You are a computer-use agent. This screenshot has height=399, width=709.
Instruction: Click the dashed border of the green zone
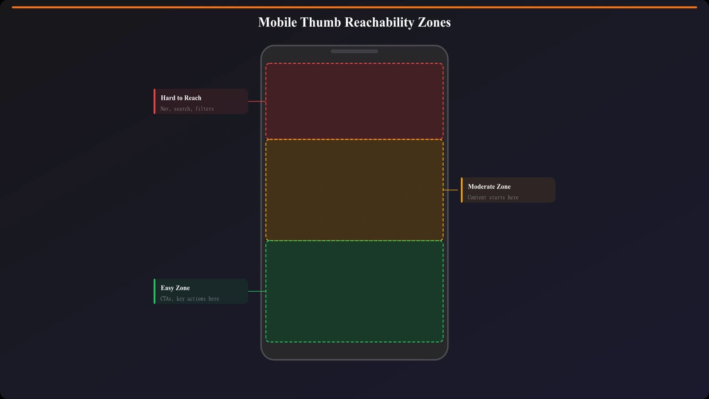point(354,342)
